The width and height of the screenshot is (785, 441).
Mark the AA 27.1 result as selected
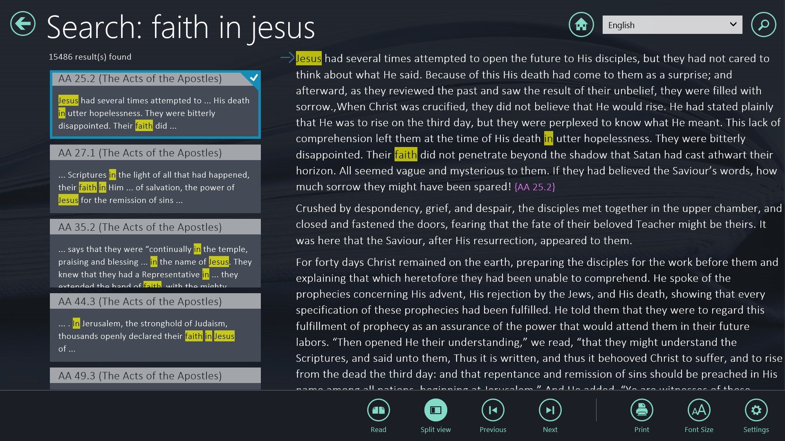155,153
